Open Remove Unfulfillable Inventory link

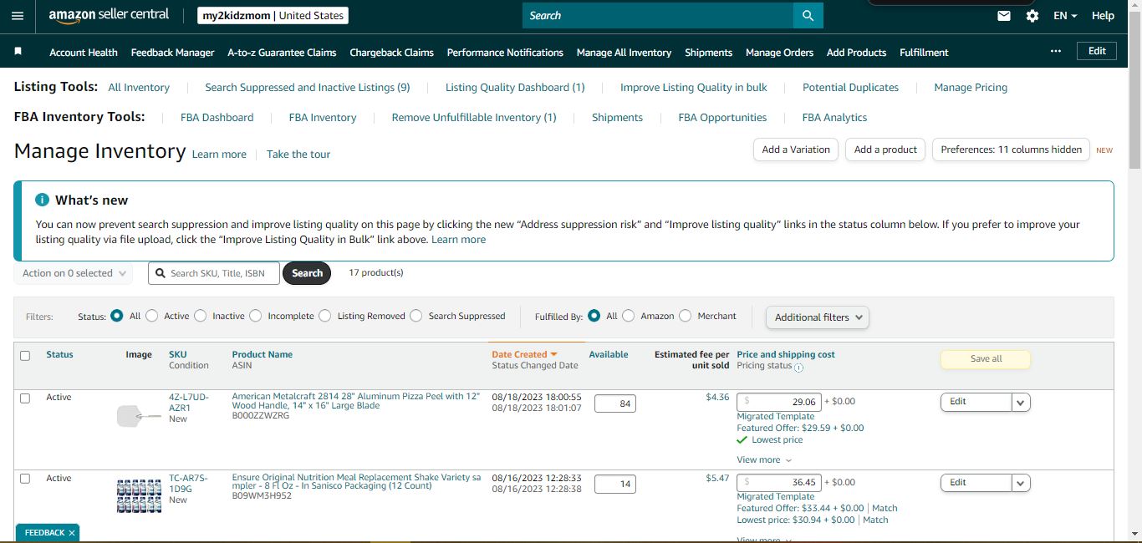point(474,117)
